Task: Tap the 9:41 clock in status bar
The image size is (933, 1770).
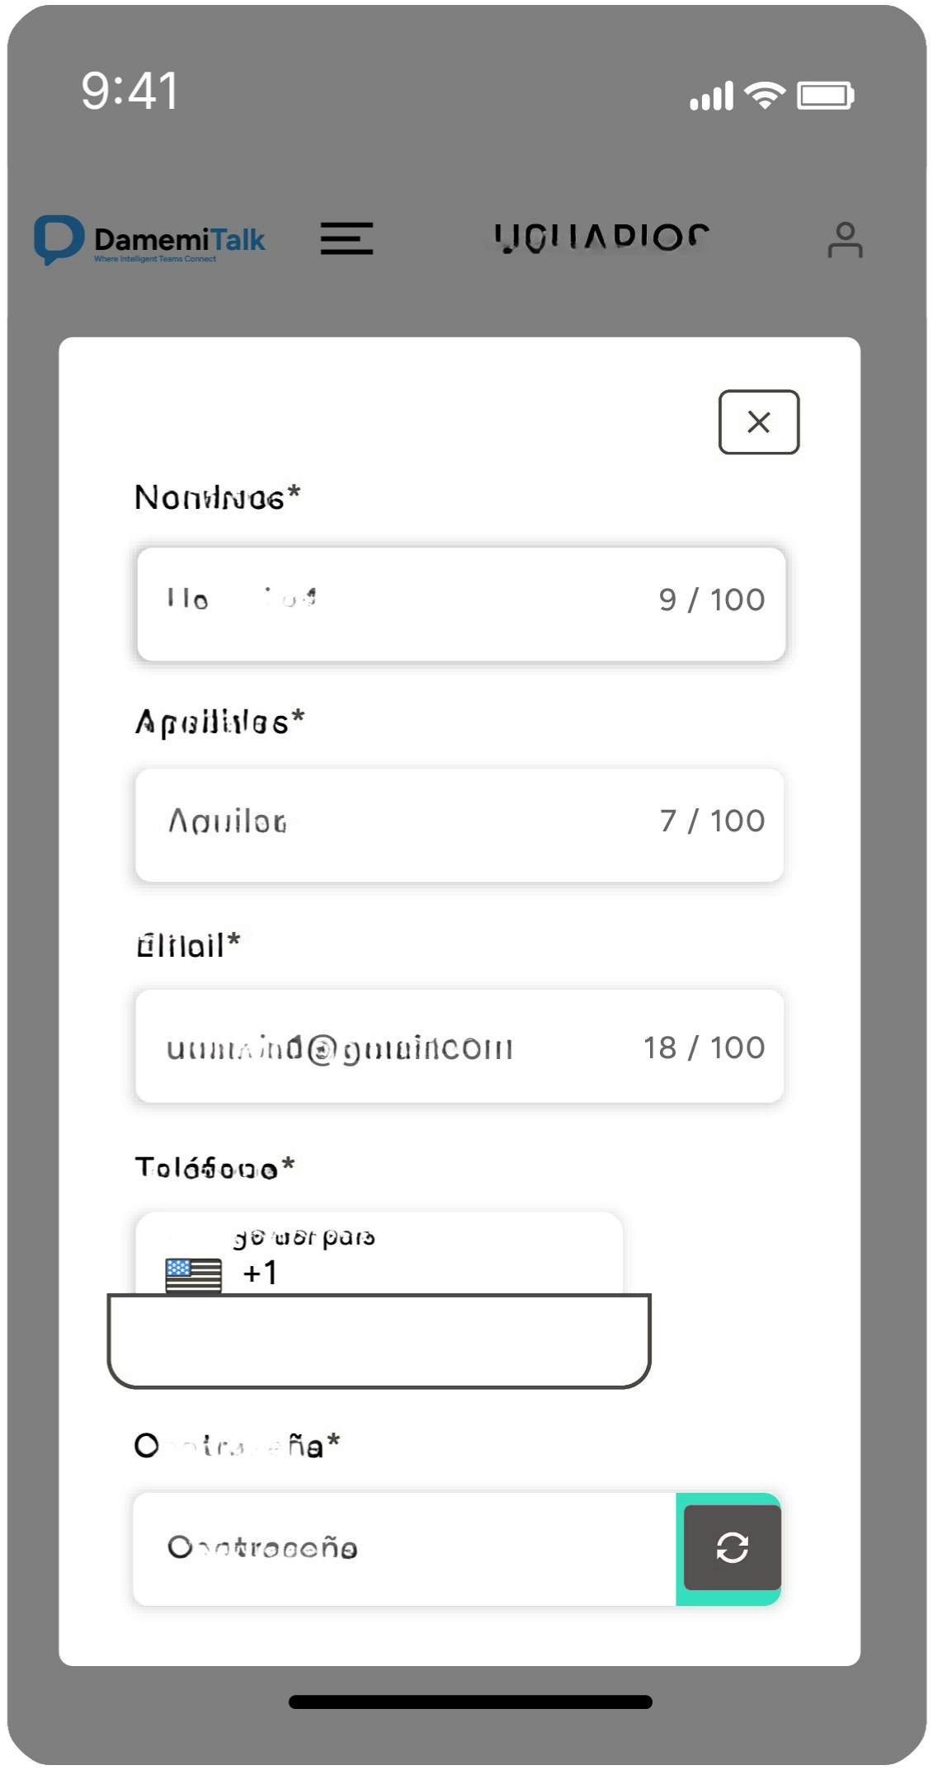Action: [130, 91]
